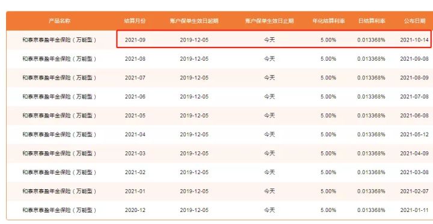Click the 结算月份 column header
The height and width of the screenshot is (224, 433).
tap(135, 20)
